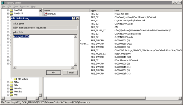
Task: Open the View menu
Action: point(15,7)
